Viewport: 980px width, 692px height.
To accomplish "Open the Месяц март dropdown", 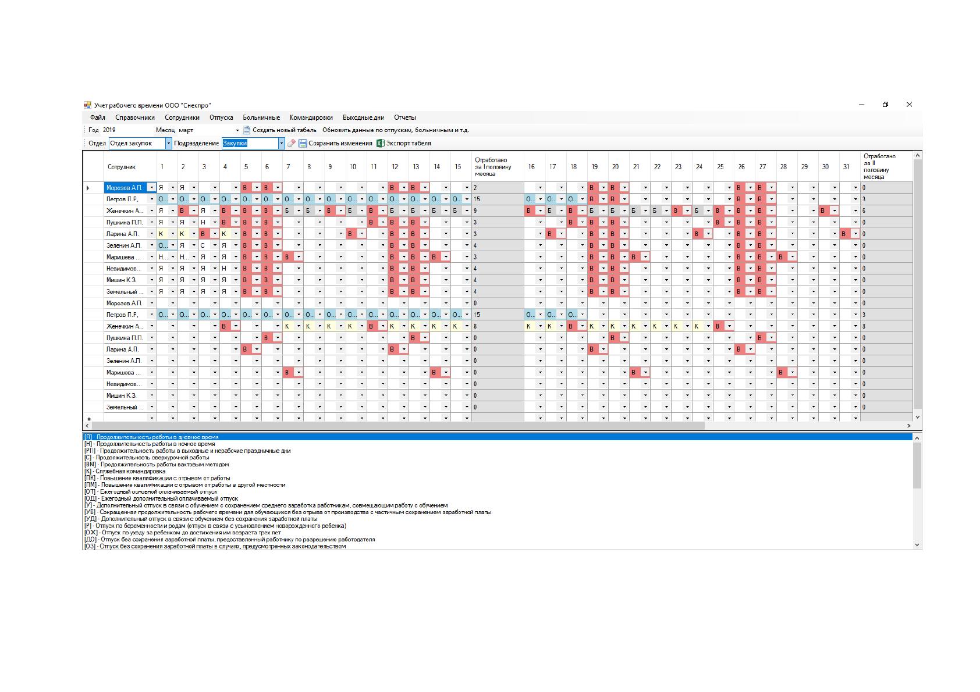I will (237, 130).
